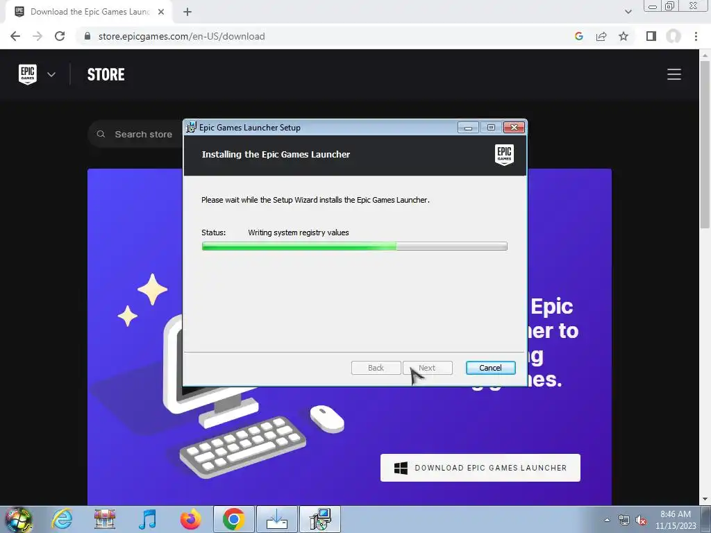Click the muted volume tray icon
The image size is (711, 533).
(641, 521)
